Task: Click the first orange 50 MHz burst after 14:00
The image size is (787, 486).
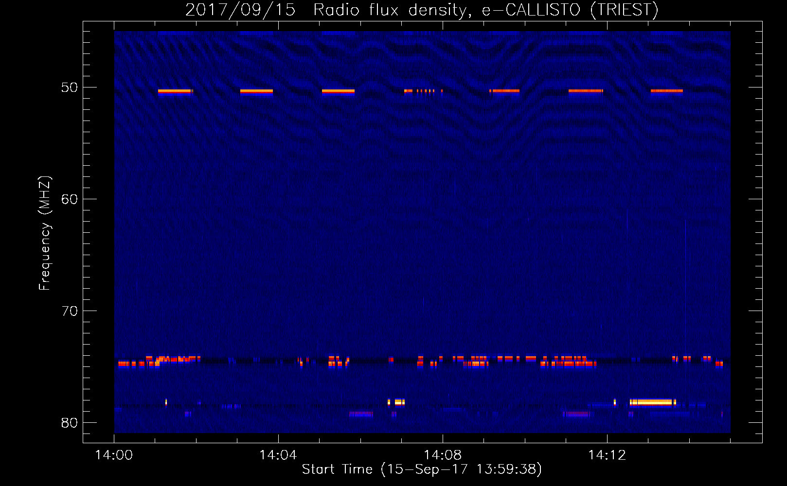Action: (176, 91)
